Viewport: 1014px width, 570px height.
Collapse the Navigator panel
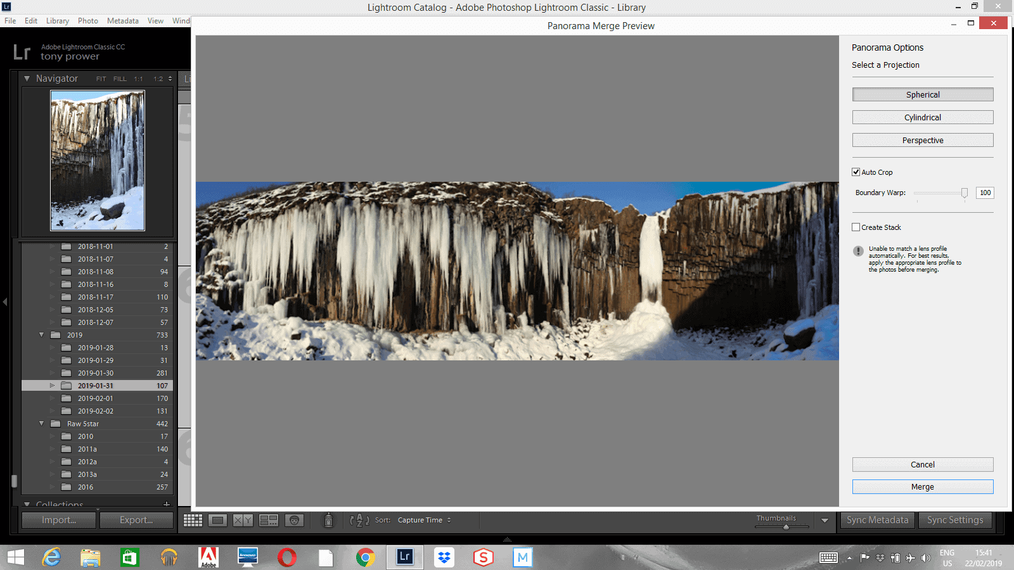[27, 79]
